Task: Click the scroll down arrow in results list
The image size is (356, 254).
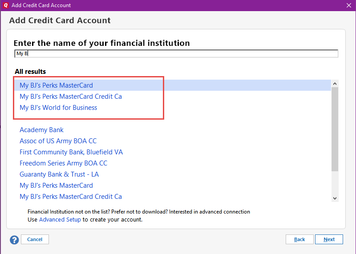Action: click(x=335, y=198)
